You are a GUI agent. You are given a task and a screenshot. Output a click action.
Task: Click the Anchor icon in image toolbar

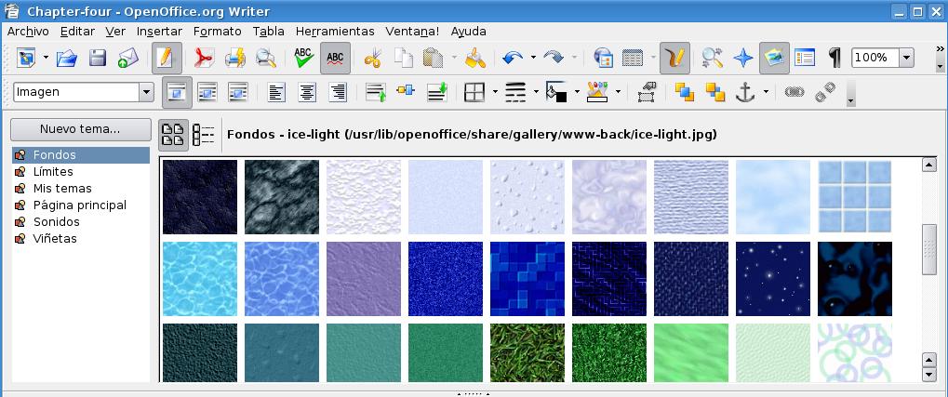click(744, 92)
